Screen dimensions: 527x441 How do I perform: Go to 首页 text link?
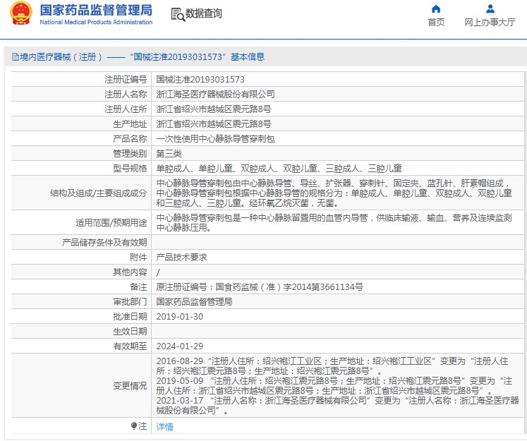(436, 22)
